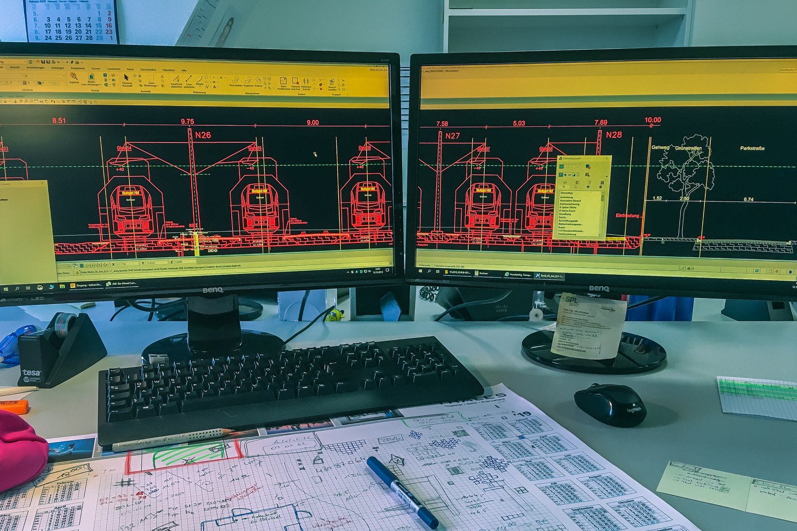Viewport: 797px width, 531px height.
Task: Select Aufrissmarkierung list entry
Action: click(569, 204)
